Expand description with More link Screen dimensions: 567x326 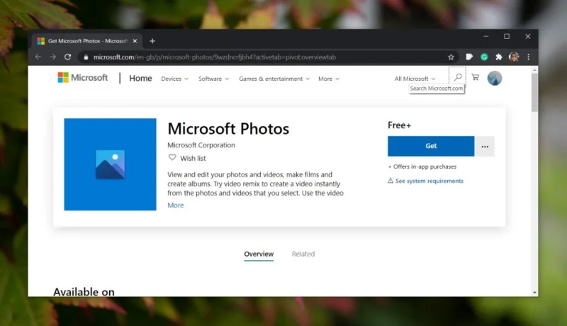tap(175, 206)
